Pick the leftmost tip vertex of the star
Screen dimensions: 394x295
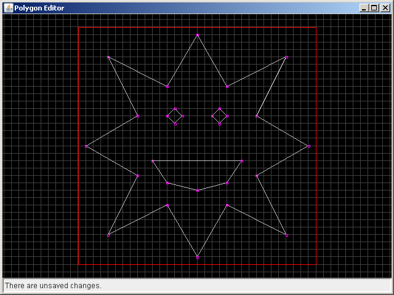point(86,146)
